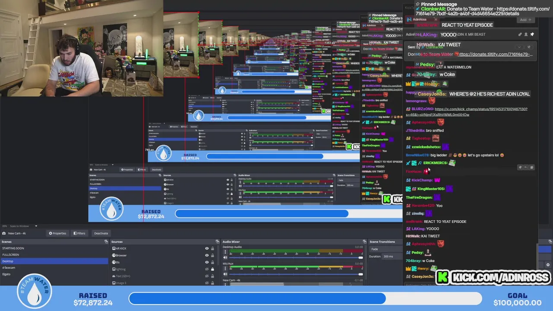Collapse the pinned message chevron

point(520,47)
